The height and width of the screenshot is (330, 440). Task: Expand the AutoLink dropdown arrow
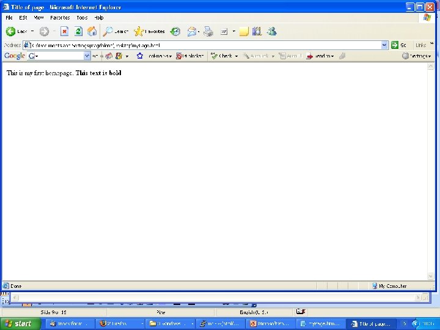click(x=273, y=56)
